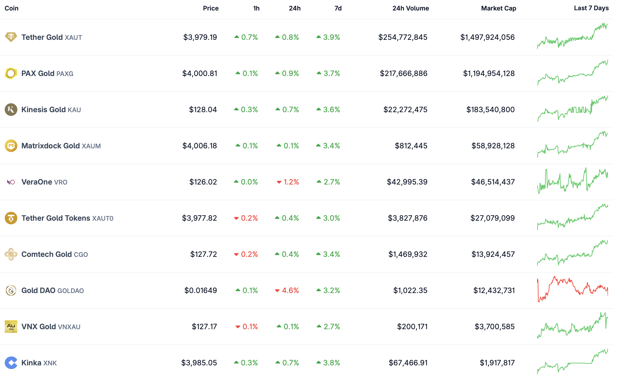Click the Kinka XNK logo icon
This screenshot has height=379, width=619.
pos(11,363)
